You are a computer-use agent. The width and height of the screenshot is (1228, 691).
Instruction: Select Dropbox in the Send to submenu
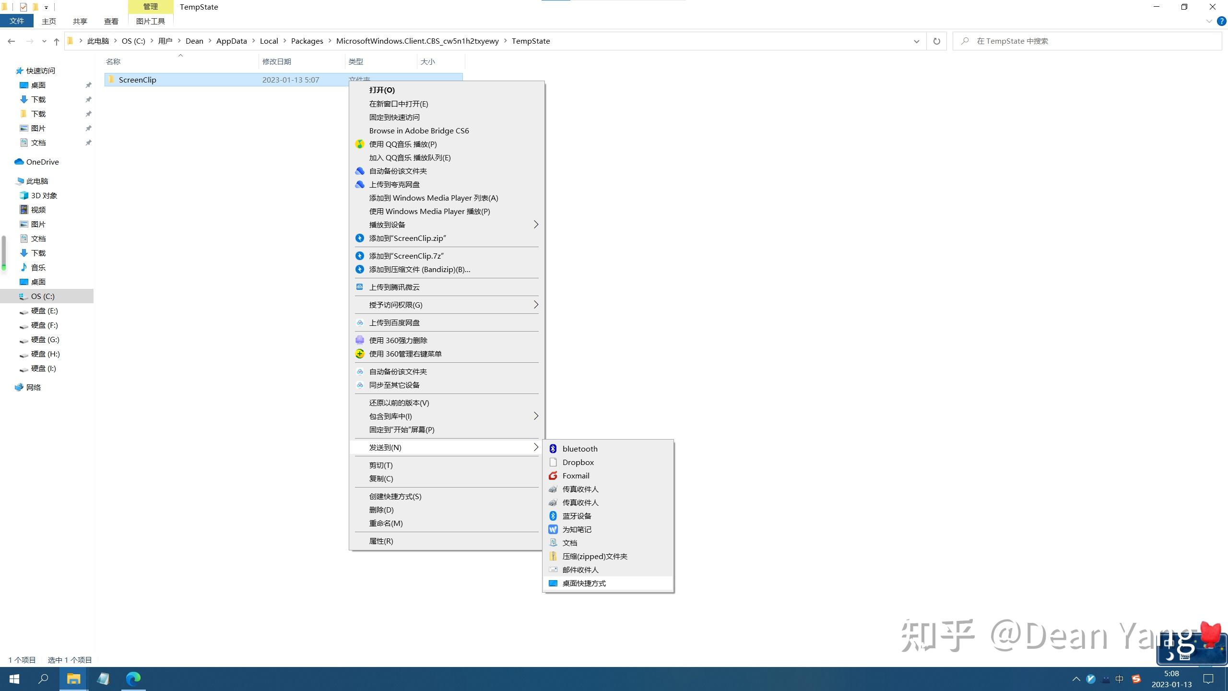pyautogui.click(x=608, y=462)
